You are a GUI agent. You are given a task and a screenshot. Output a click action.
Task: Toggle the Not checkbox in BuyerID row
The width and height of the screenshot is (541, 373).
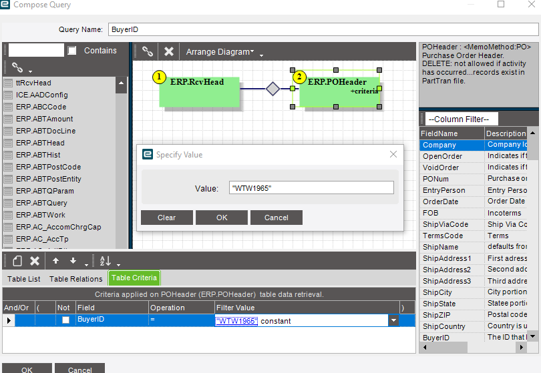(65, 320)
